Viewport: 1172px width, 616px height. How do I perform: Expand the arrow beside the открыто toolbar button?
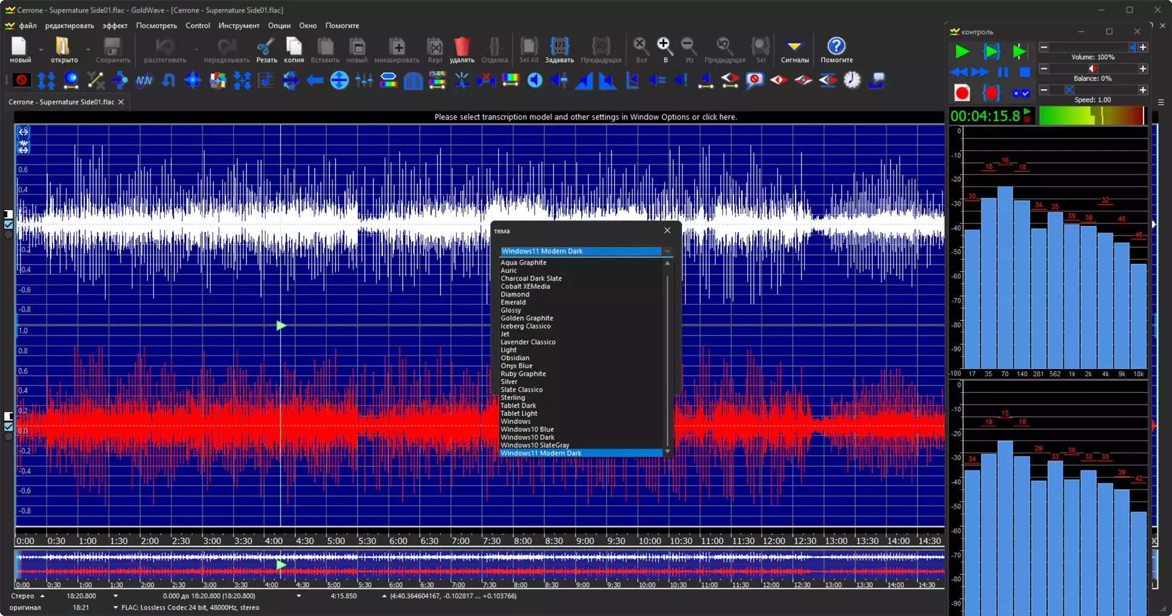coord(88,50)
